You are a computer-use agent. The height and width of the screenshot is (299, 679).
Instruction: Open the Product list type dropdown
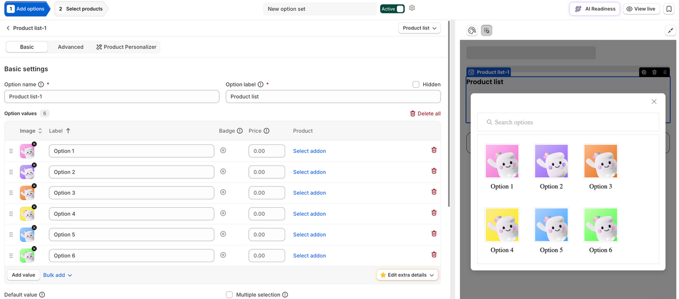click(419, 28)
